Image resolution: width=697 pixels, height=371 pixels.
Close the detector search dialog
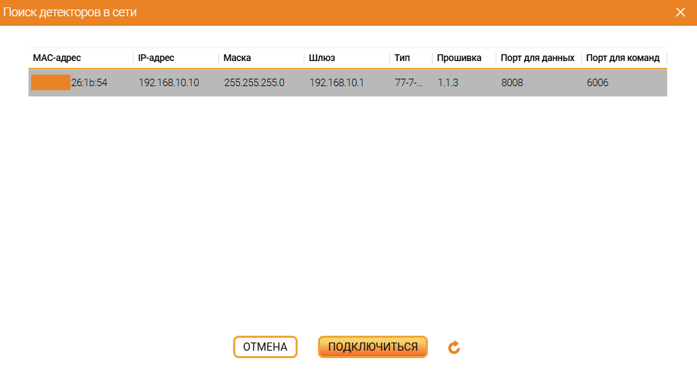(680, 12)
